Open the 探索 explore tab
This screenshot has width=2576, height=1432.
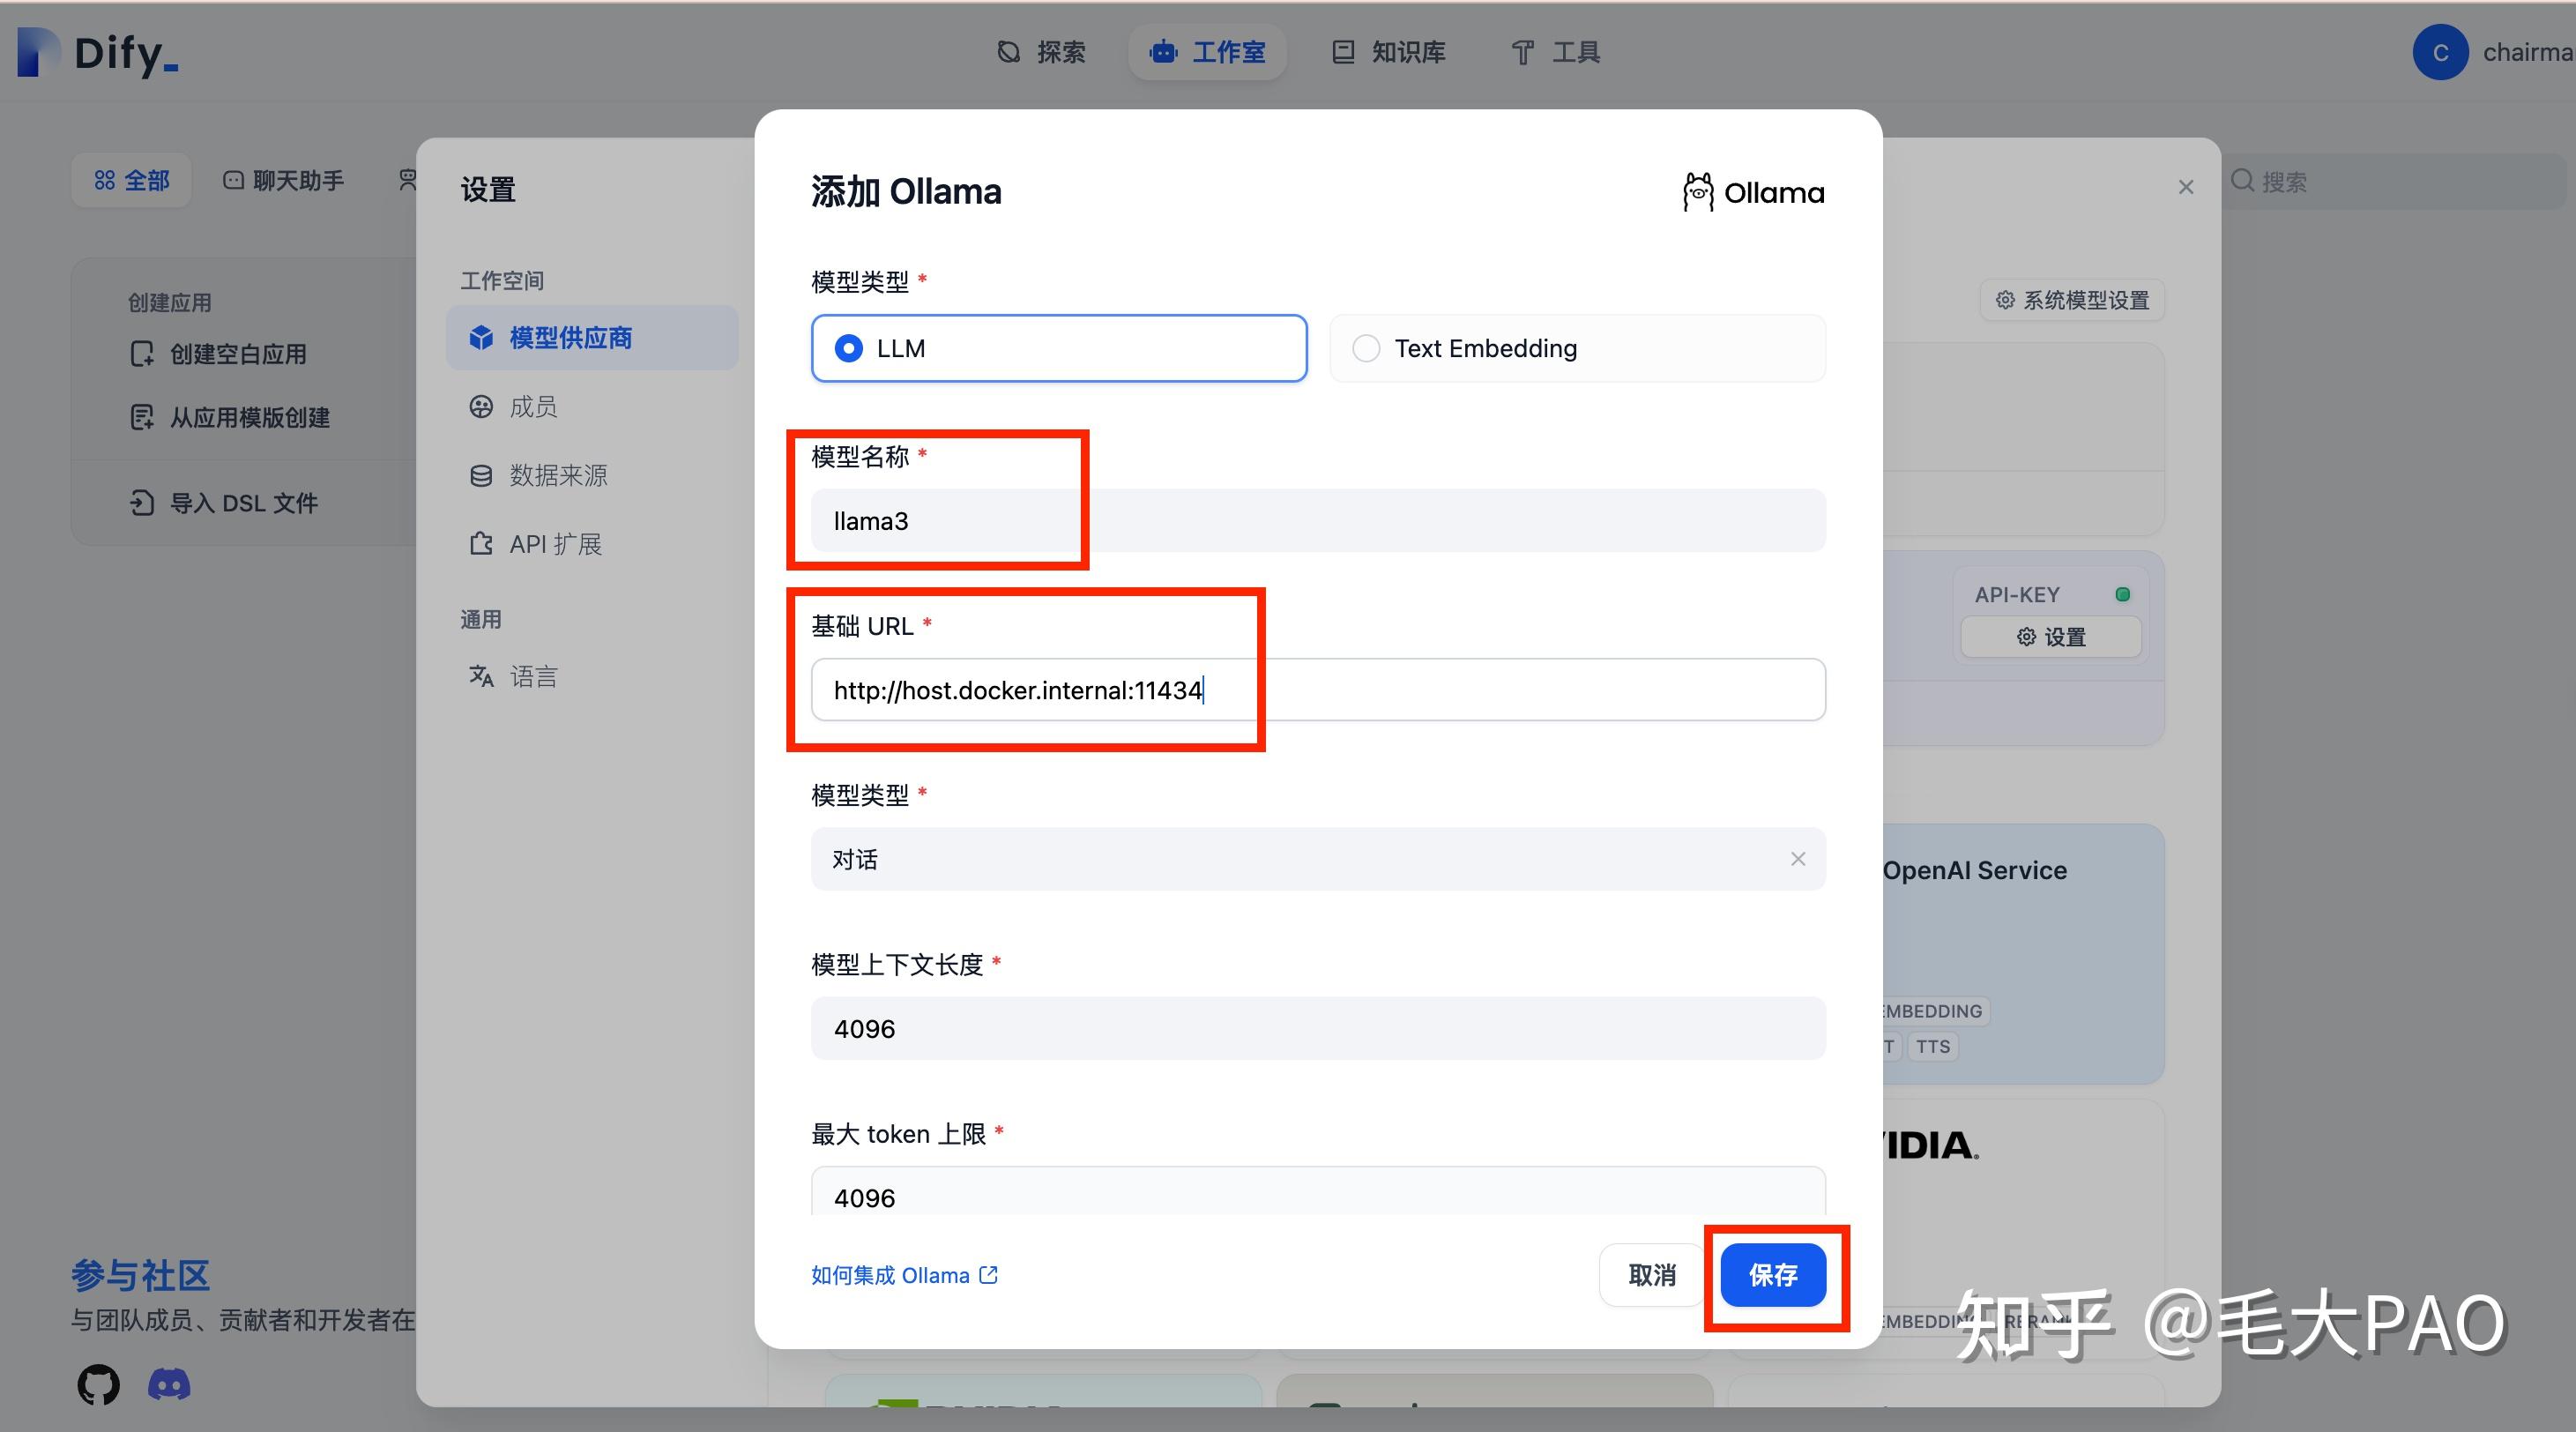(x=1041, y=52)
